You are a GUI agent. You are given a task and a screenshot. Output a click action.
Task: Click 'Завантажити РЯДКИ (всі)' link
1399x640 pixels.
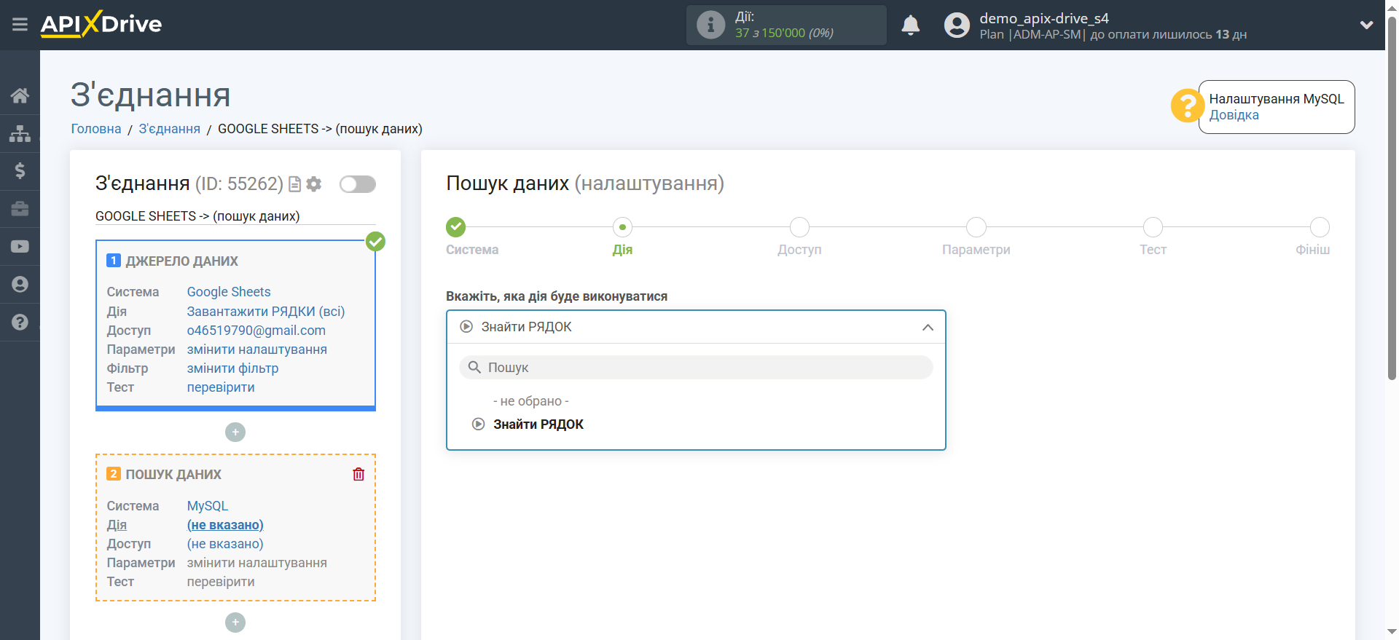coord(266,312)
